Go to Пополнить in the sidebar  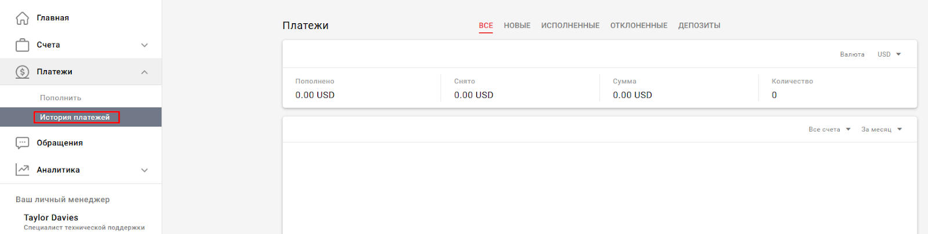[x=60, y=98]
